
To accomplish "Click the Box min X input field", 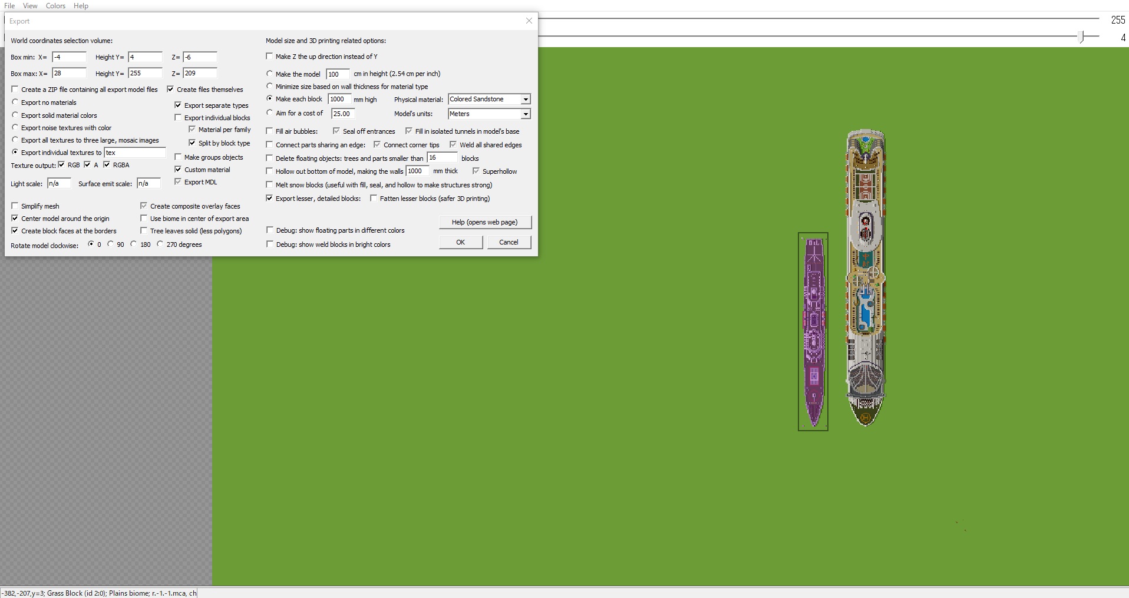I will [x=69, y=57].
